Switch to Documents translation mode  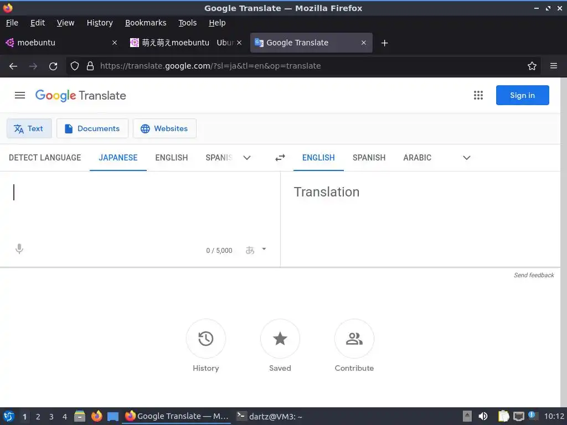coord(92,128)
